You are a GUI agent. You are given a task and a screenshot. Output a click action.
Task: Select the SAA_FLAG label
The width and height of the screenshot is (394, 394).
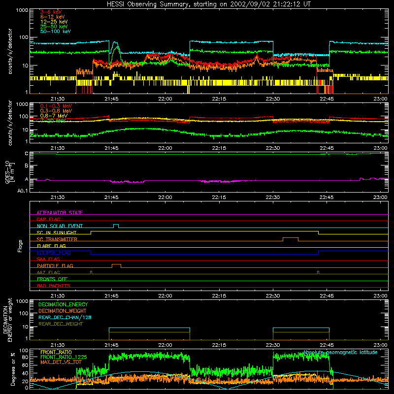48,259
